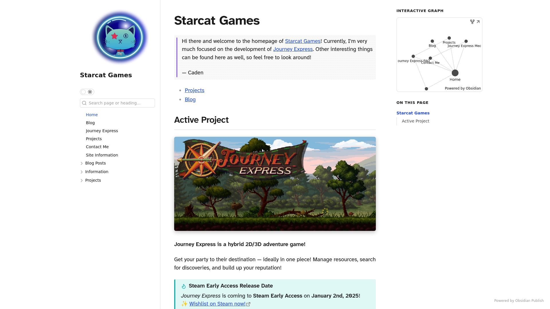Click Powered by Obsidian Publish footer
Screen dimensions: 550x309
tap(519, 301)
